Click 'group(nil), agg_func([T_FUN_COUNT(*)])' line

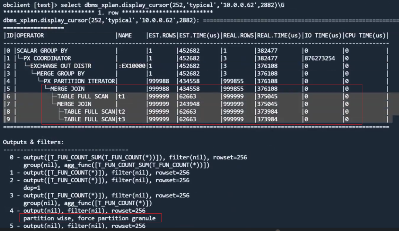(88, 203)
